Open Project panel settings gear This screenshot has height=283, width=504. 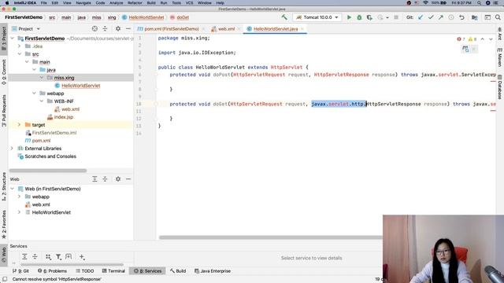[x=118, y=28]
